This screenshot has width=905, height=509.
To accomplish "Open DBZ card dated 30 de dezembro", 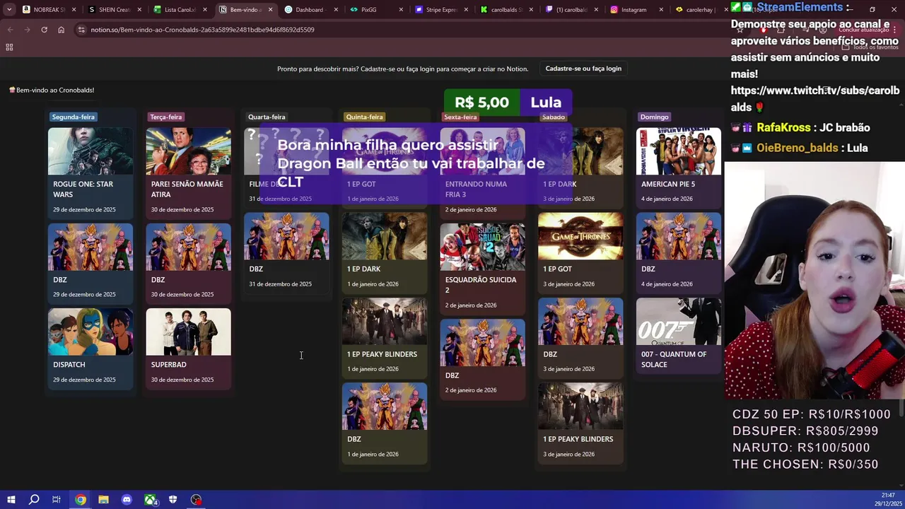I will [188, 263].
